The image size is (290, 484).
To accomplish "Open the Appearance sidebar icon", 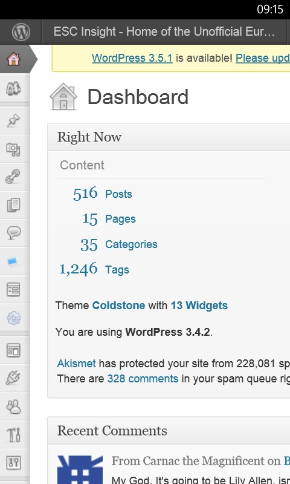I will tap(13, 350).
